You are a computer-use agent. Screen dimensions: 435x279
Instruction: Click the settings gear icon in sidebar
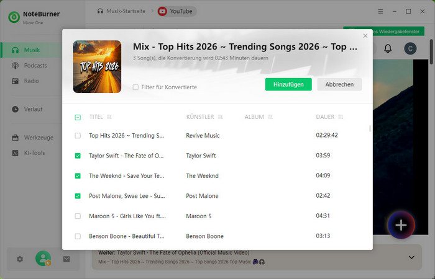pyautogui.click(x=20, y=259)
